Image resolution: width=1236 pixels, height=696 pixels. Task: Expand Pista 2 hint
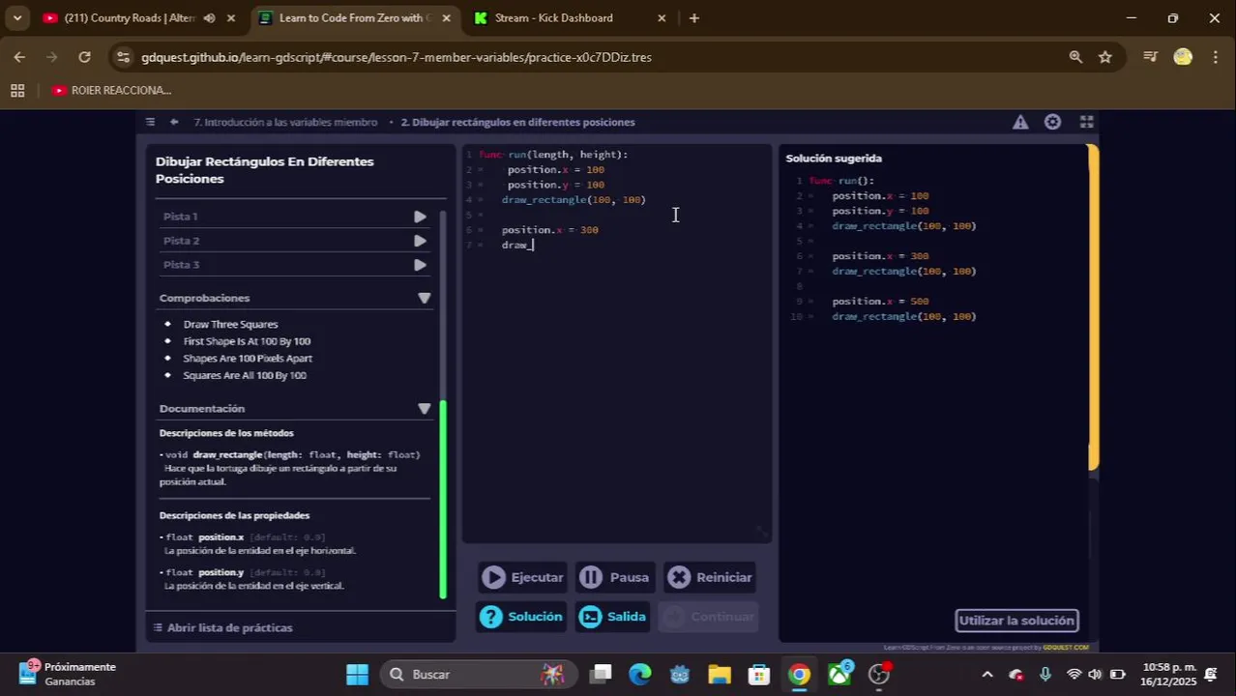click(x=295, y=241)
